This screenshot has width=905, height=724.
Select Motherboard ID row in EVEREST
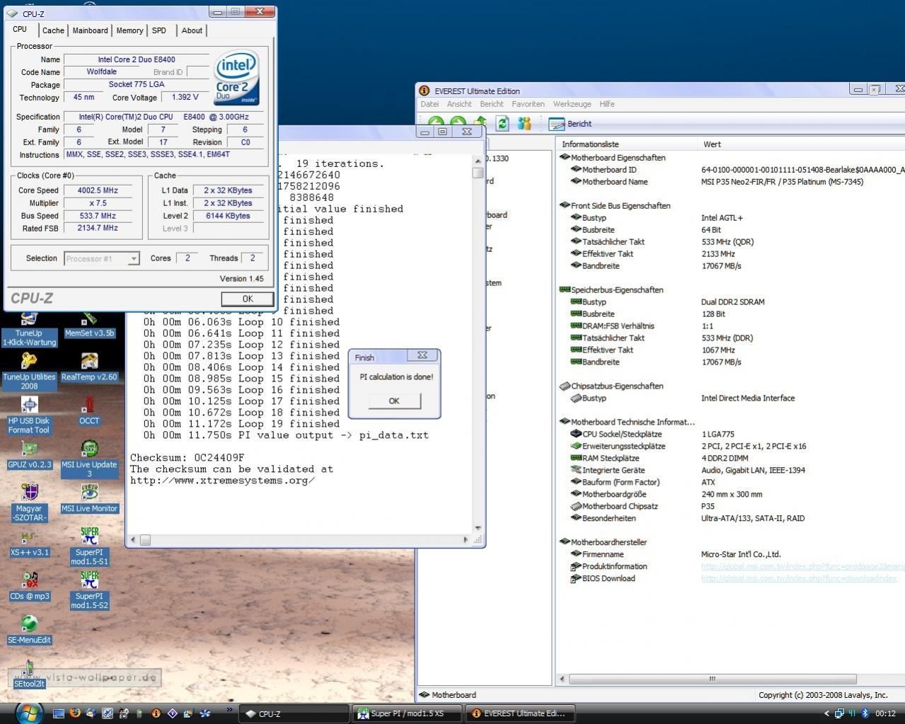point(609,170)
